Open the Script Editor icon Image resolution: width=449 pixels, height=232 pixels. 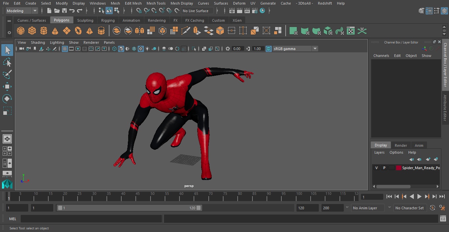tap(443, 219)
